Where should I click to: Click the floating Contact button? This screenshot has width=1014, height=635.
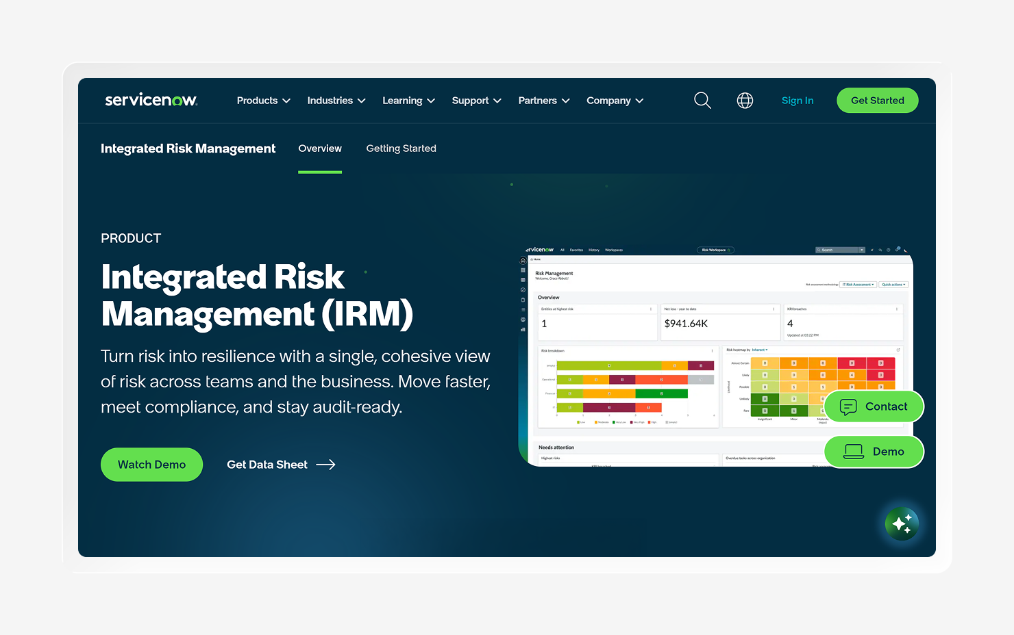pos(874,406)
